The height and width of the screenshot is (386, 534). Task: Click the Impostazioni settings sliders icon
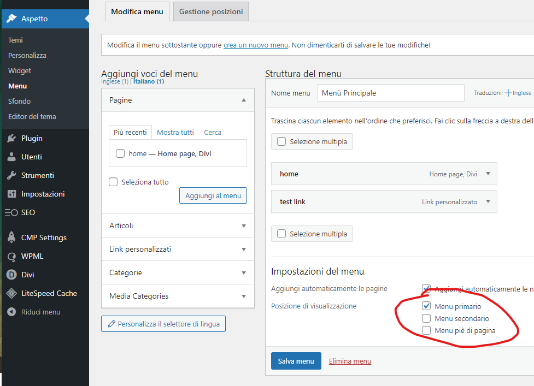pos(11,194)
